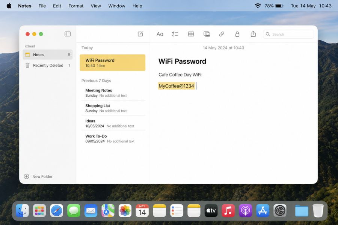Click the Wi-Fi status icon in menu bar

(x=258, y=6)
